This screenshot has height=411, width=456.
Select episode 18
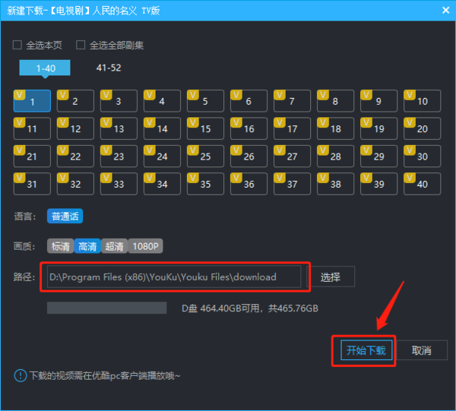[335, 128]
